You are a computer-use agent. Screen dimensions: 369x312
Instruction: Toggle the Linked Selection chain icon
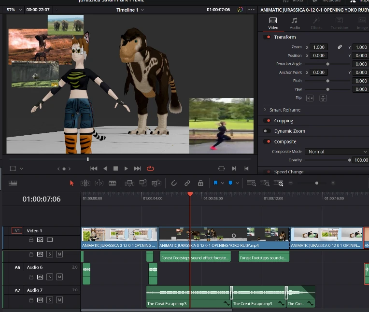pyautogui.click(x=187, y=183)
